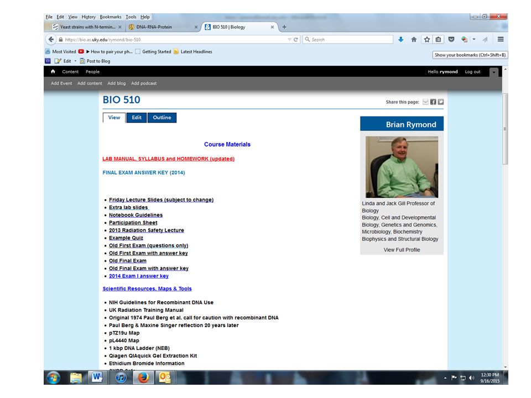Open the Most Visited bookmarks folder
The height and width of the screenshot is (398, 531).
[x=61, y=51]
